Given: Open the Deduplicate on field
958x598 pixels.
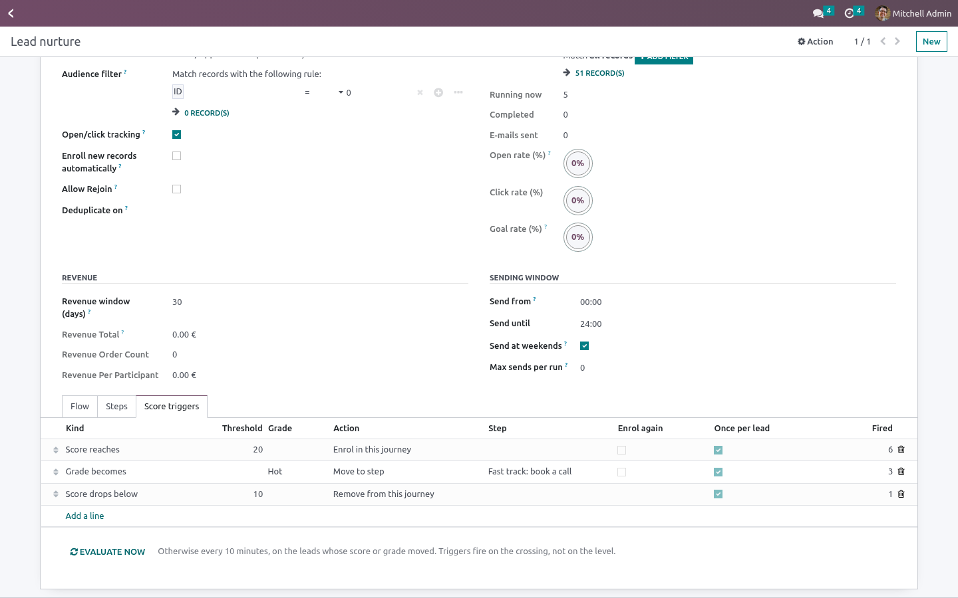Looking at the screenshot, I should pos(319,210).
